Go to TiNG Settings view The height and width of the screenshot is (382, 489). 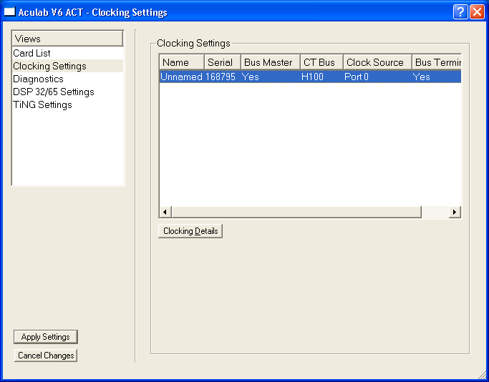68,104
